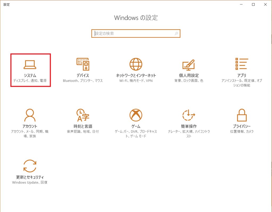Click the 設定の検索 search field

pos(136,33)
